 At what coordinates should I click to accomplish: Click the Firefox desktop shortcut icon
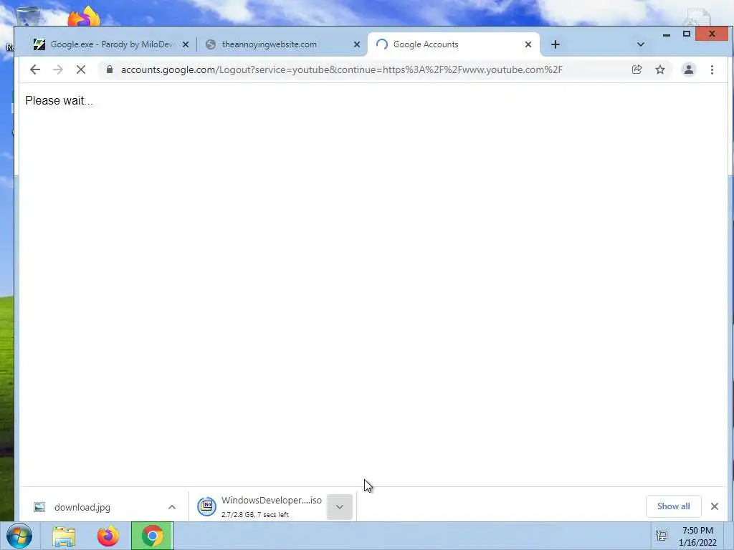[x=84, y=17]
